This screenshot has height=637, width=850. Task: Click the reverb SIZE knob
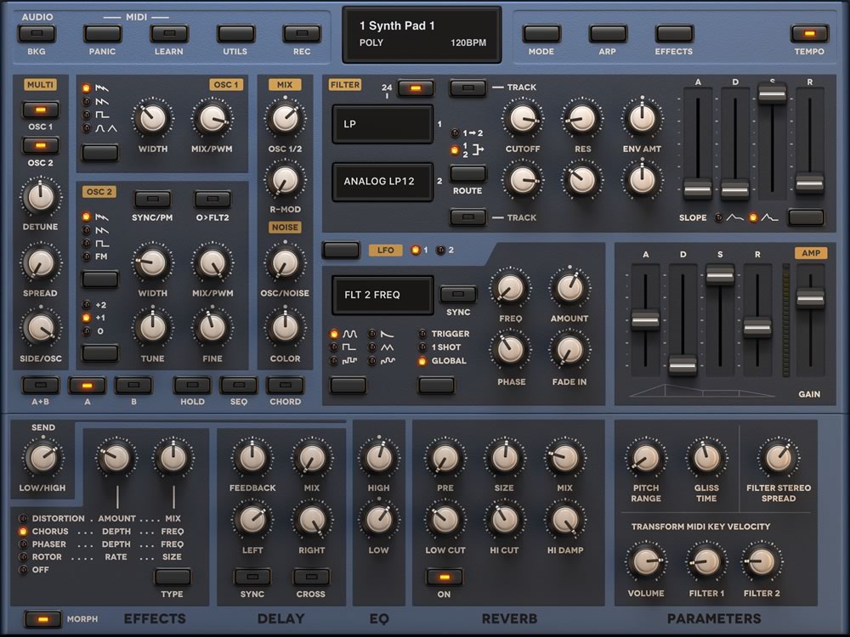click(504, 458)
